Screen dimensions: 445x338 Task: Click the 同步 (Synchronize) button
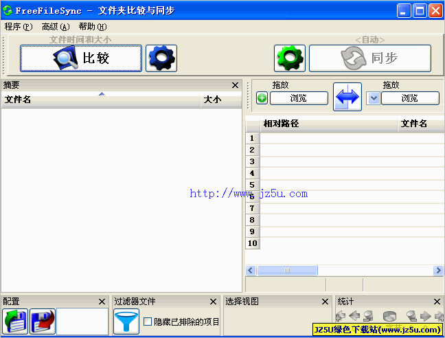tap(370, 58)
